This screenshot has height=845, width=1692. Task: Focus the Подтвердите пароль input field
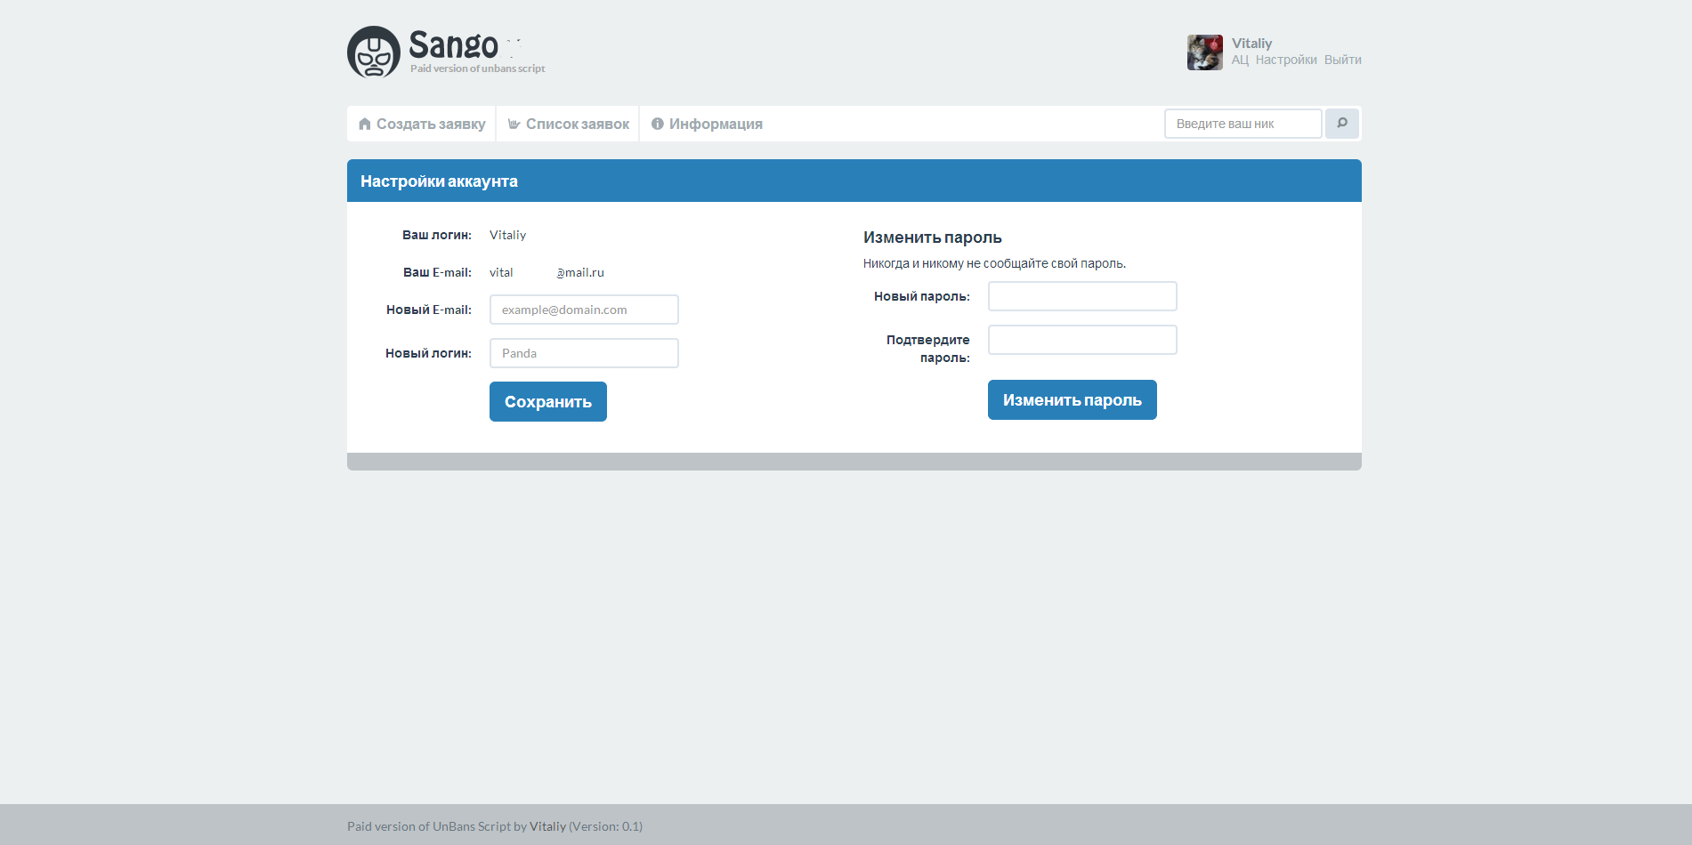[1082, 340]
